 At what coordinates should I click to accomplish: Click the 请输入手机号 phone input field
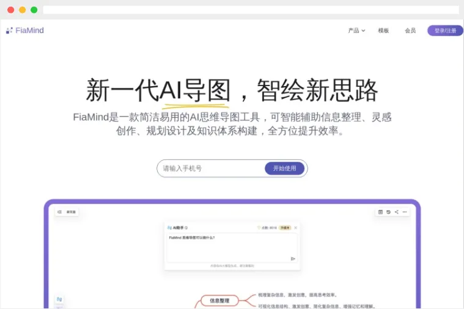211,169
